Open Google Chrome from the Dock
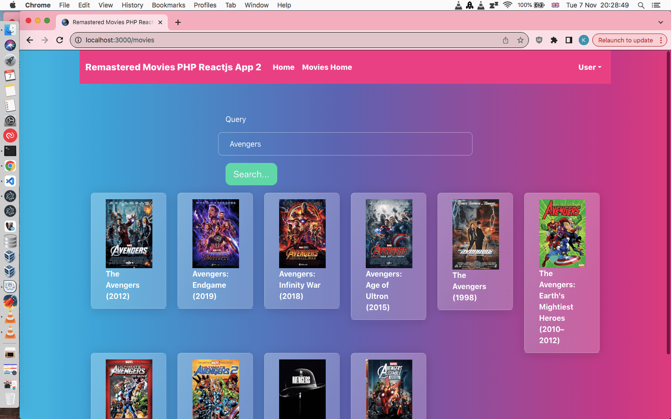 [10, 166]
